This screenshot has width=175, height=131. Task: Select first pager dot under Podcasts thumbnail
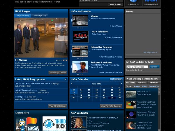tap(78, 74)
